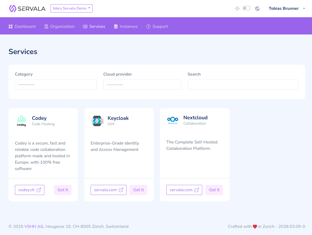
Task: Click the Keycloak service title
Action: coord(118,118)
